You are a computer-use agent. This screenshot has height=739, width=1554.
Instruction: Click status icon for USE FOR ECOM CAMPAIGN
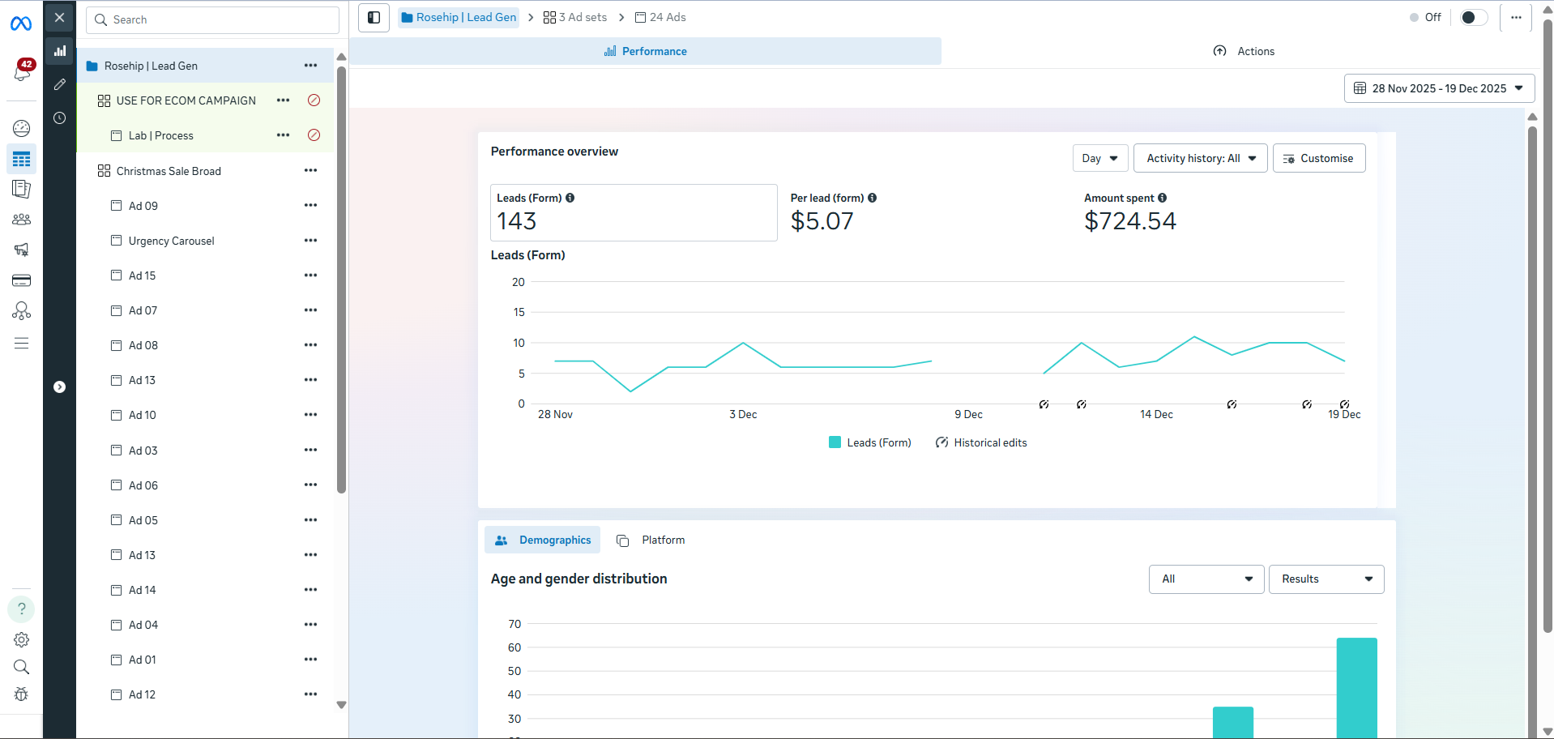click(x=314, y=100)
